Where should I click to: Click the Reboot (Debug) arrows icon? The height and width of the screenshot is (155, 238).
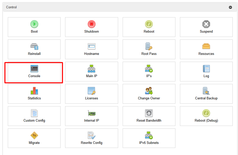click(x=206, y=113)
